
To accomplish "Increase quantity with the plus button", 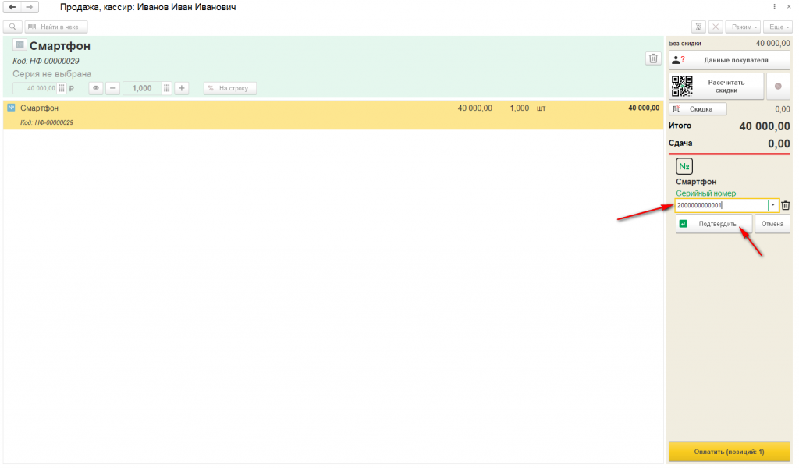I will (x=181, y=88).
